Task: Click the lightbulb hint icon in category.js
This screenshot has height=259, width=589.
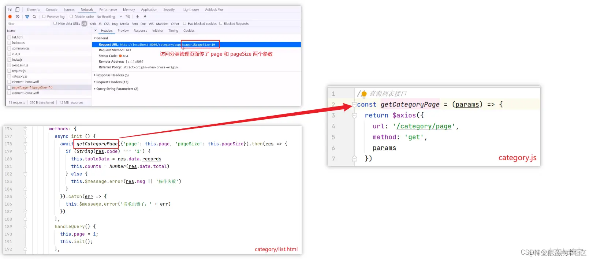Action: pyautogui.click(x=364, y=94)
